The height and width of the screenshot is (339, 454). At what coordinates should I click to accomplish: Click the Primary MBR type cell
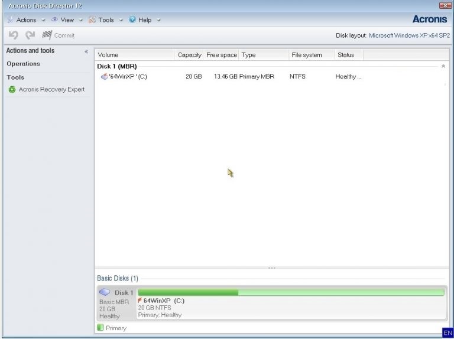pos(257,77)
